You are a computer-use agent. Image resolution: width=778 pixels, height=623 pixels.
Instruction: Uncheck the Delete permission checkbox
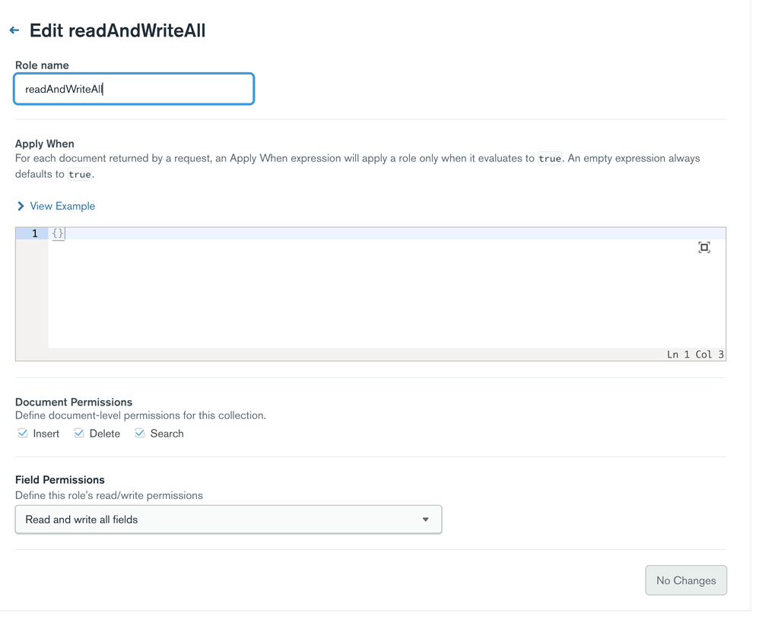79,434
